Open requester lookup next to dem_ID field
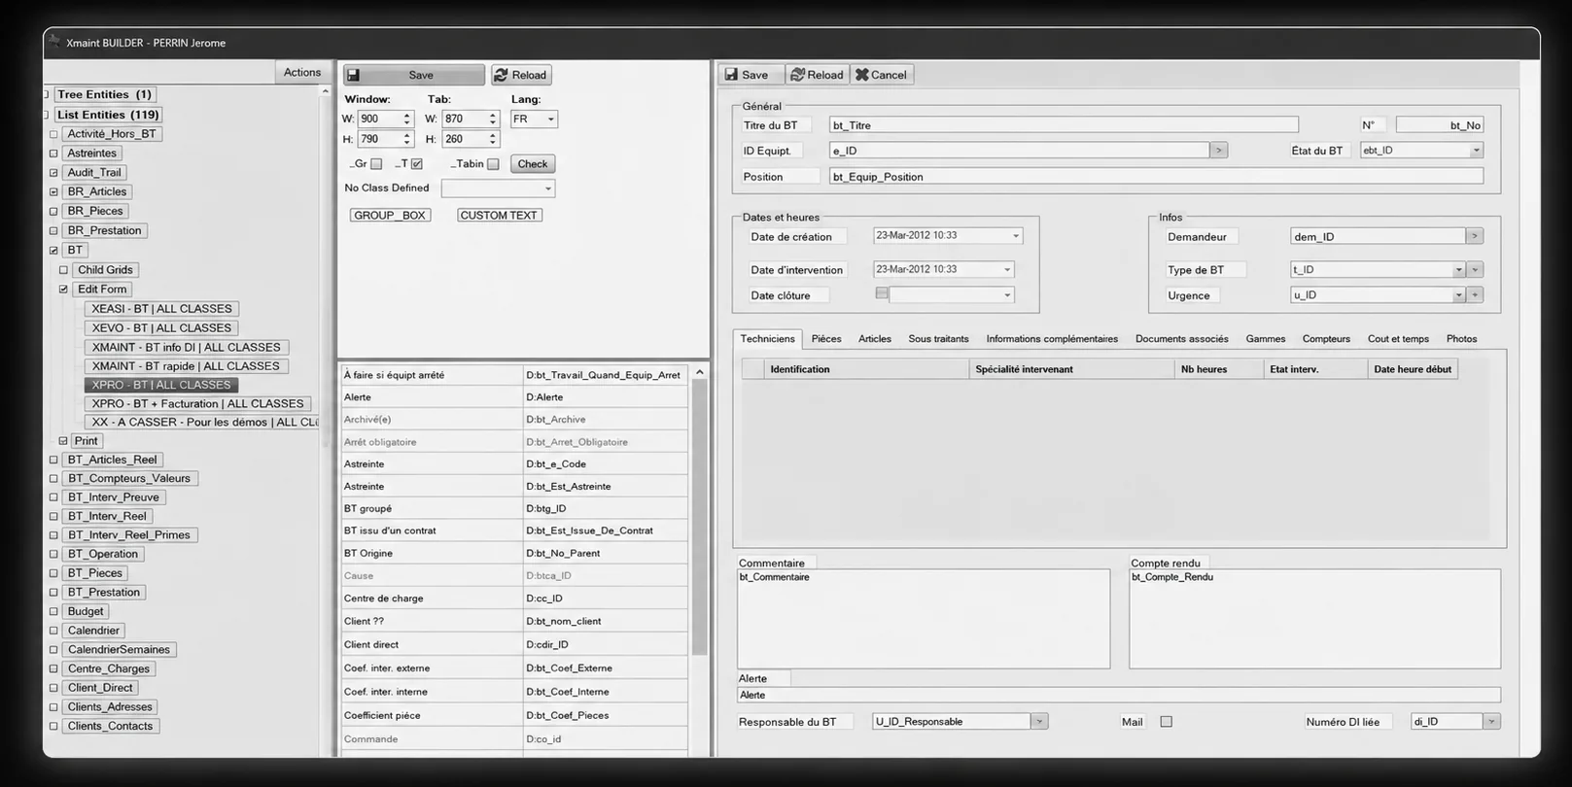1572x787 pixels. tap(1475, 236)
